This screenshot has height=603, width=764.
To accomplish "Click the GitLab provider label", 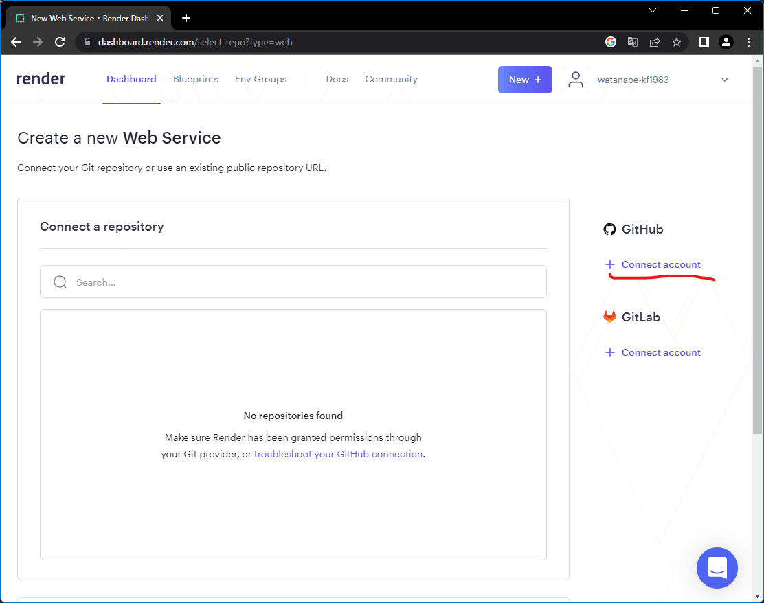I will (641, 317).
